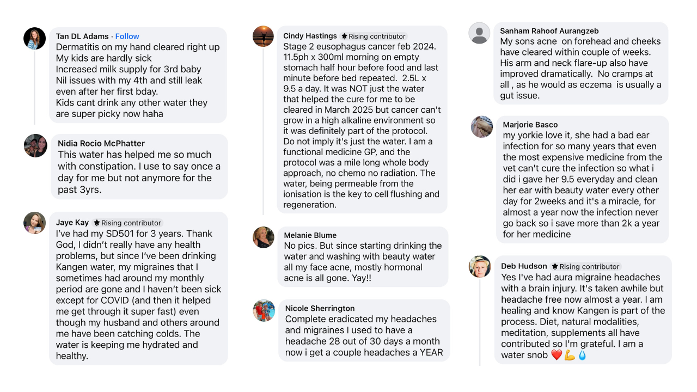
Task: Open Jaye Kay's profile photo
Action: (35, 223)
